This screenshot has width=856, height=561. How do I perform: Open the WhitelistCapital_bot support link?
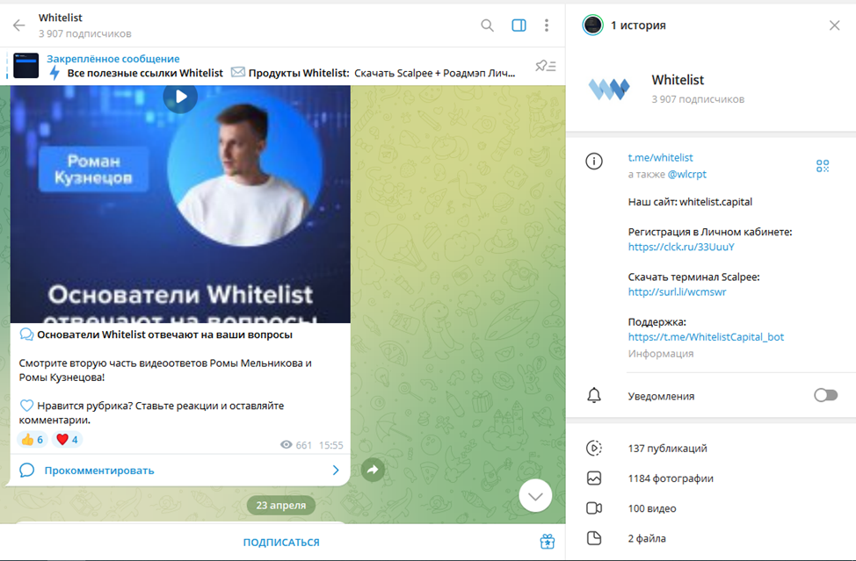coord(706,336)
